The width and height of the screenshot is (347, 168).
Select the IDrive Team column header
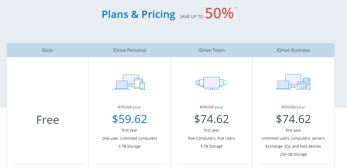[212, 50]
